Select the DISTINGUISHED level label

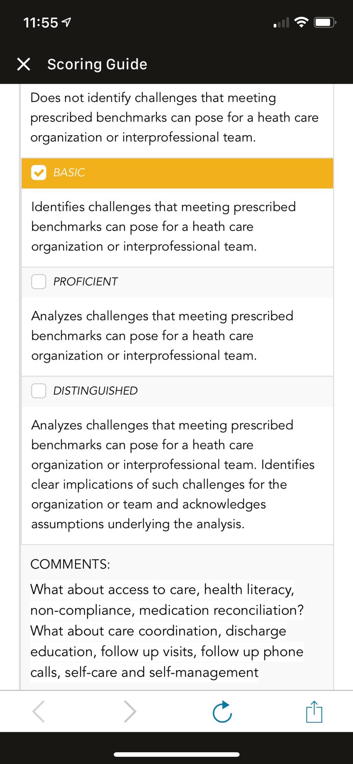click(x=95, y=391)
